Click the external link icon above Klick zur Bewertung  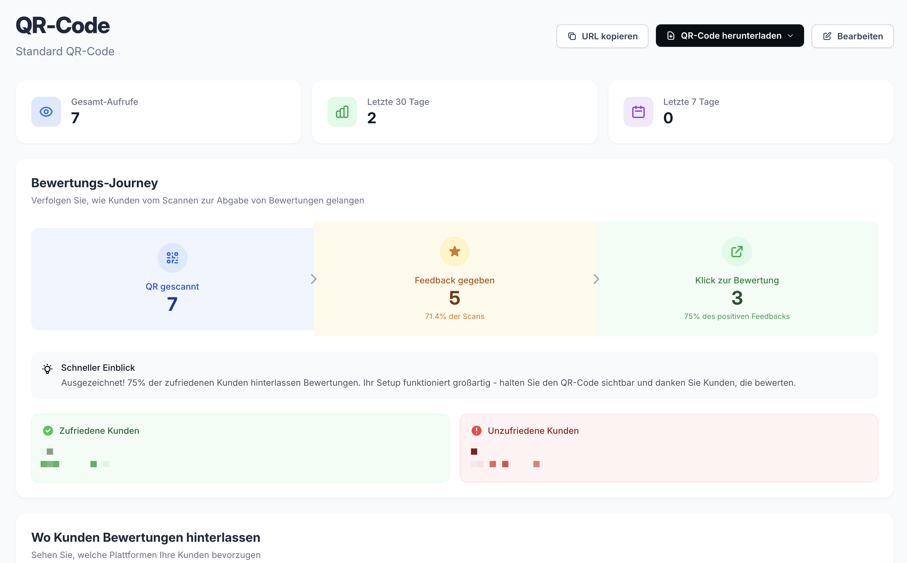(x=737, y=251)
